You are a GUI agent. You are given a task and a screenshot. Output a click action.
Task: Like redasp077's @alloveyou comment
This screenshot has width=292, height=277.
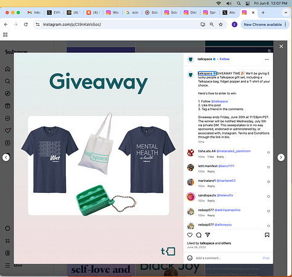(269, 226)
